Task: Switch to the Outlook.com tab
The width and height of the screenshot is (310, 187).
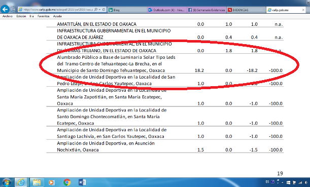Action: tap(167, 10)
